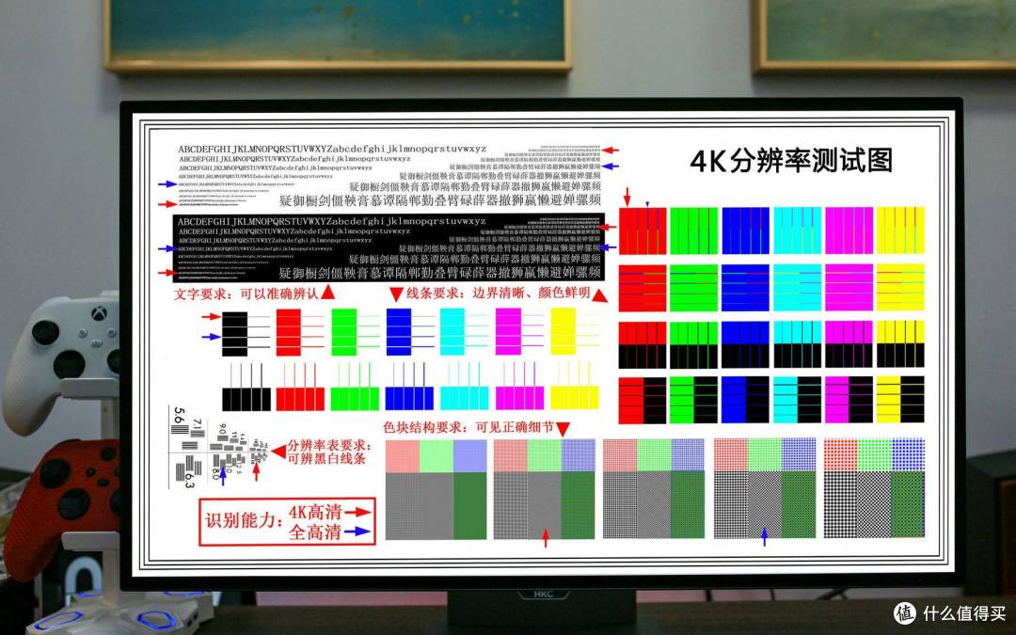Viewport: 1016px width, 635px height.
Task: Select the blue block with vertical lines above
Action: (x=409, y=399)
